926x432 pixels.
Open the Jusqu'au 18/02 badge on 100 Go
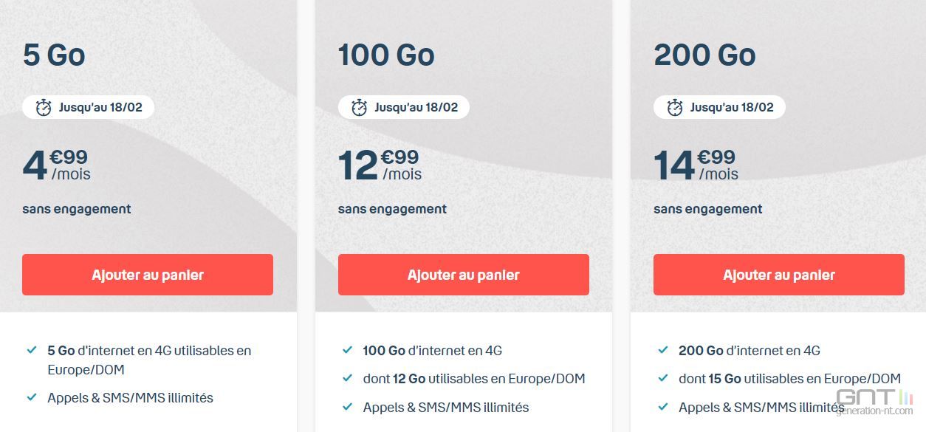coord(403,106)
